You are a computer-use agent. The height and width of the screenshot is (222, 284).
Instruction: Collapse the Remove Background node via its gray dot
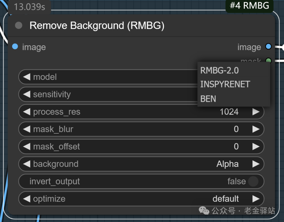click(x=19, y=25)
